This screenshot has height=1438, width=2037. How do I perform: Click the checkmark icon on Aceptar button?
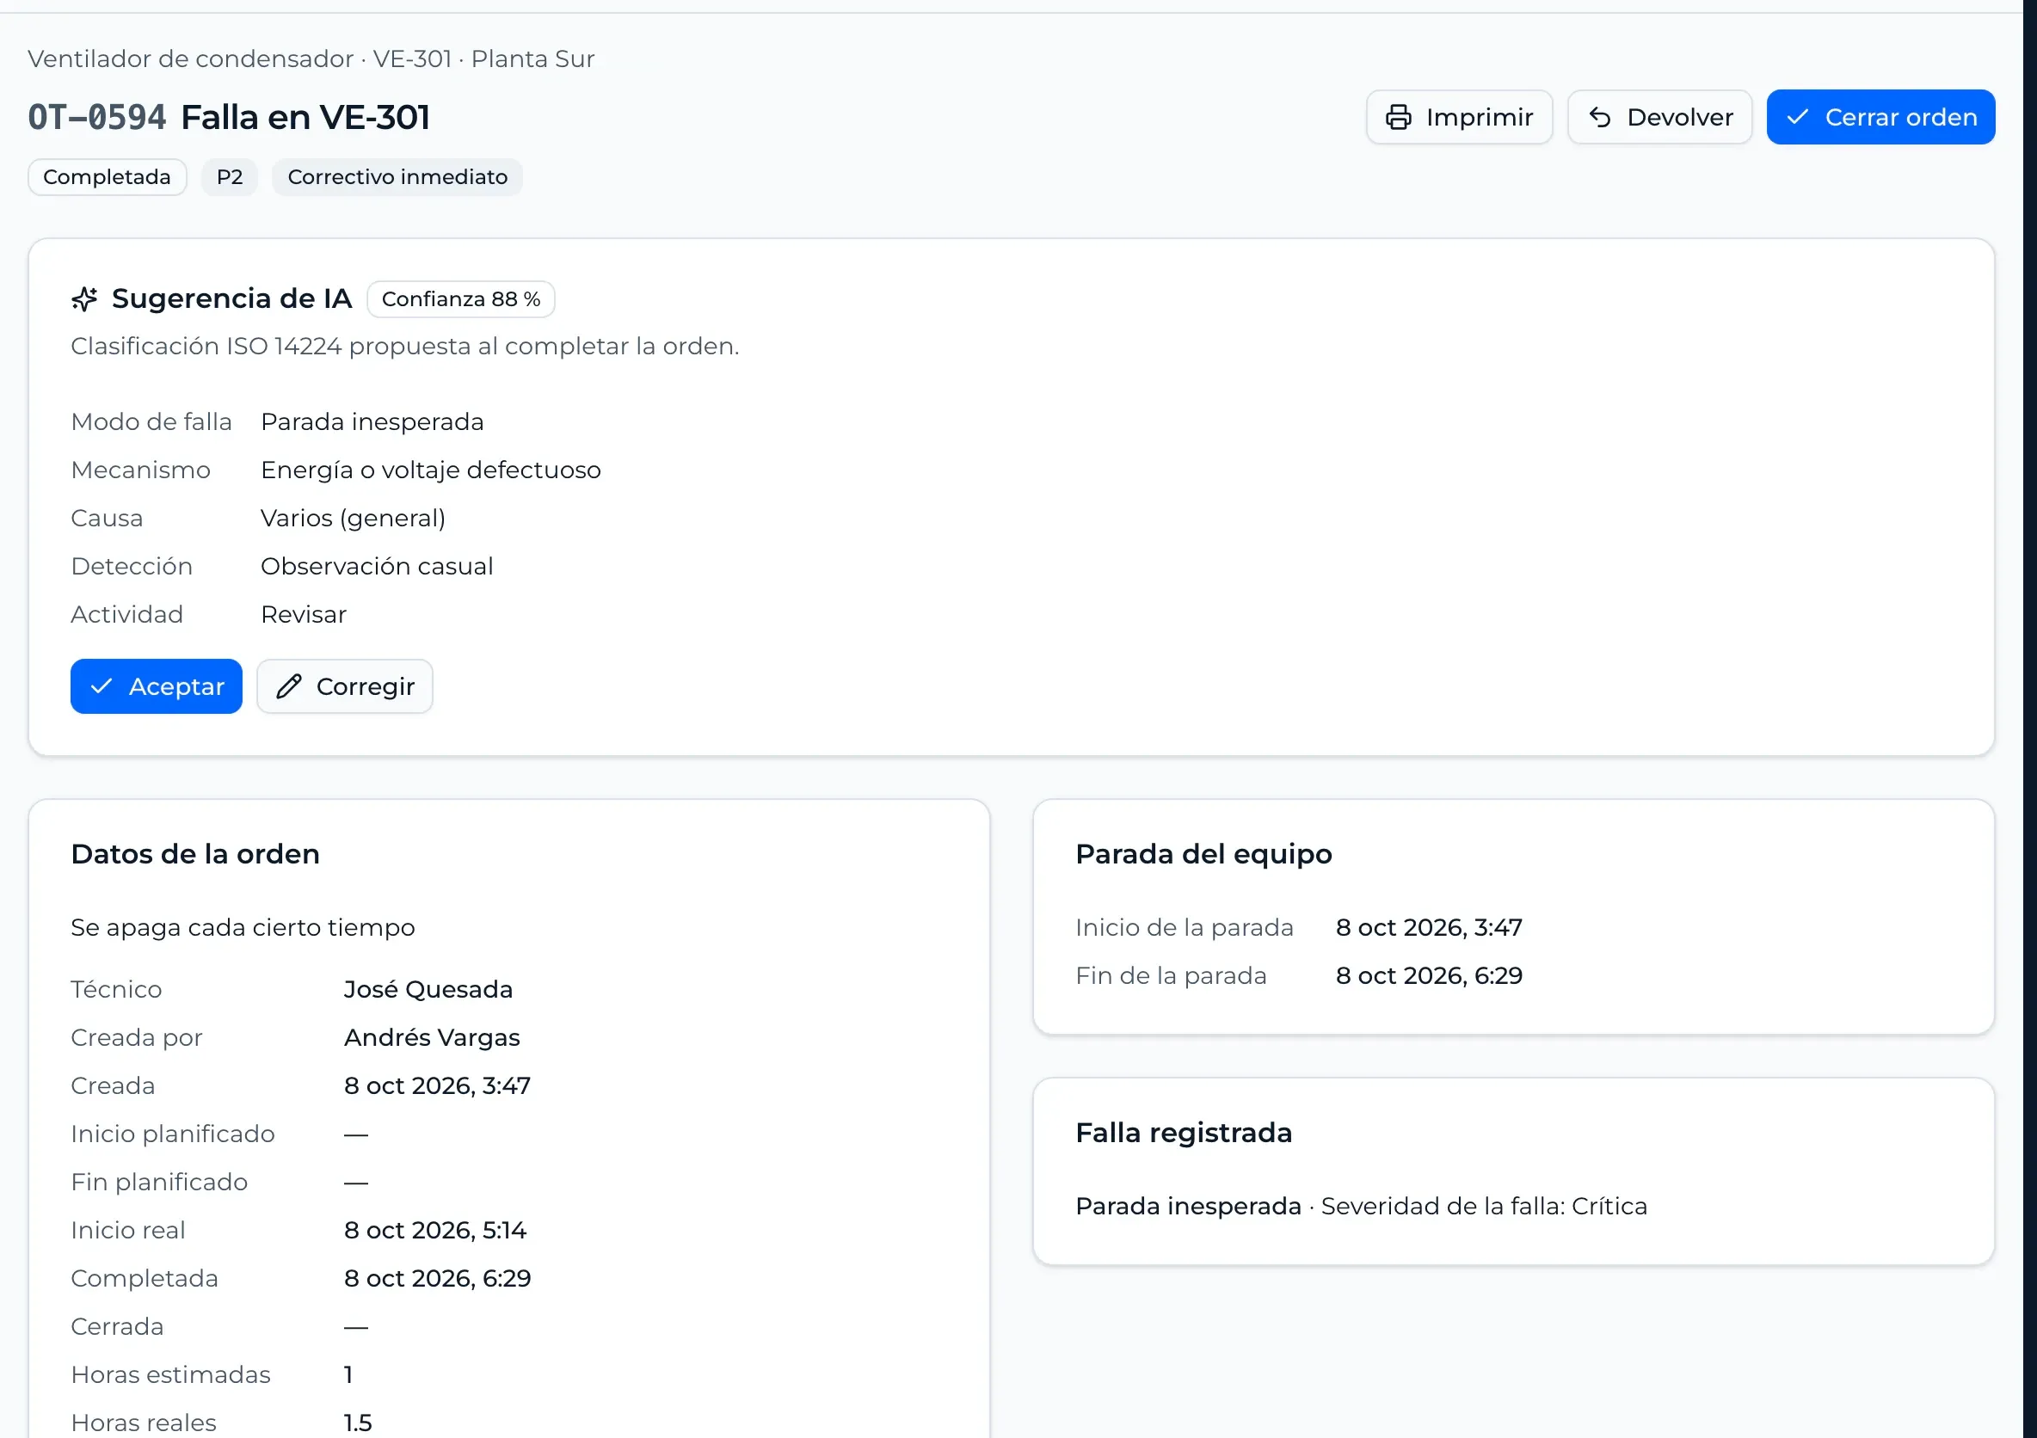(102, 685)
